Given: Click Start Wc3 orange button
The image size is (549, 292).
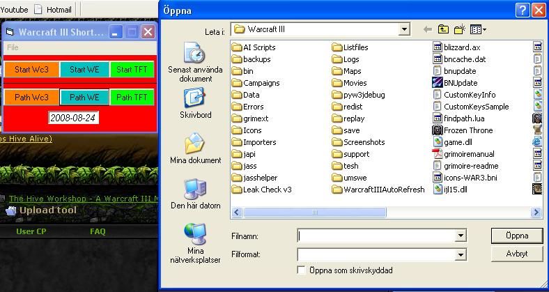Looking at the screenshot, I should pyautogui.click(x=31, y=69).
